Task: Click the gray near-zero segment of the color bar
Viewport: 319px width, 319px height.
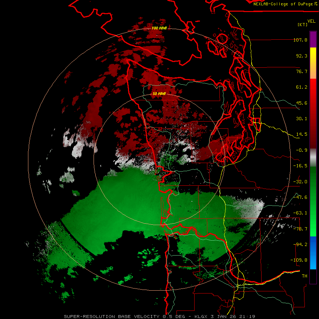Action: (x=313, y=157)
